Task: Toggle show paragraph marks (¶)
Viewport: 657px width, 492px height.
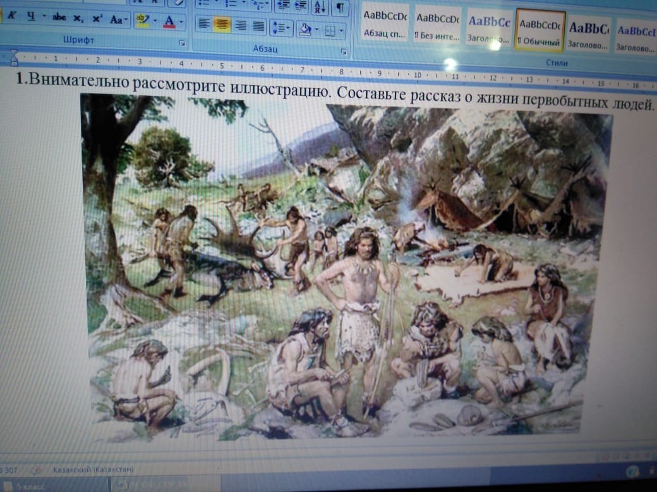Action: click(341, 8)
